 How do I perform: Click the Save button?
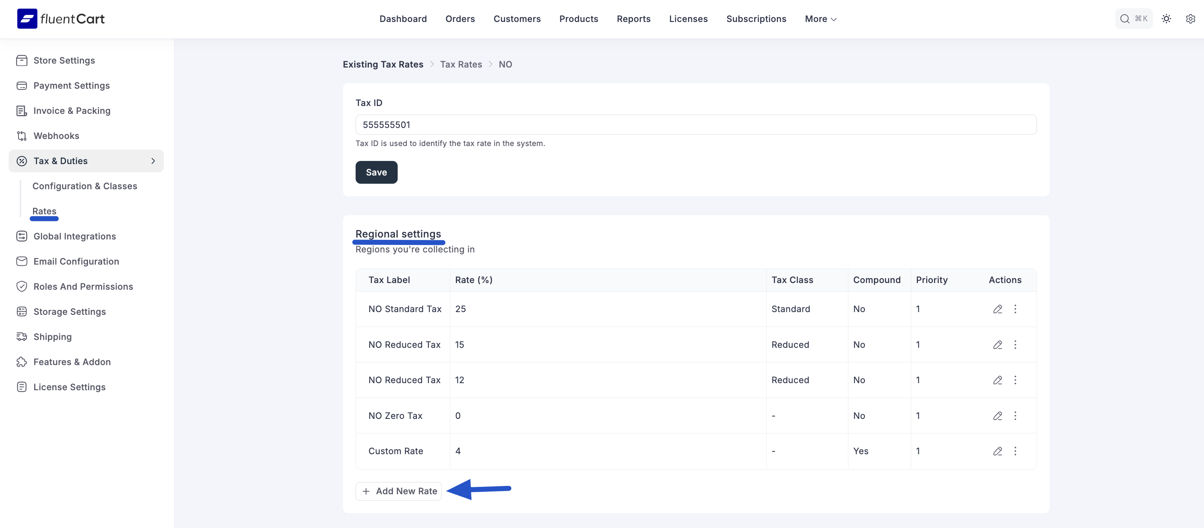click(376, 172)
